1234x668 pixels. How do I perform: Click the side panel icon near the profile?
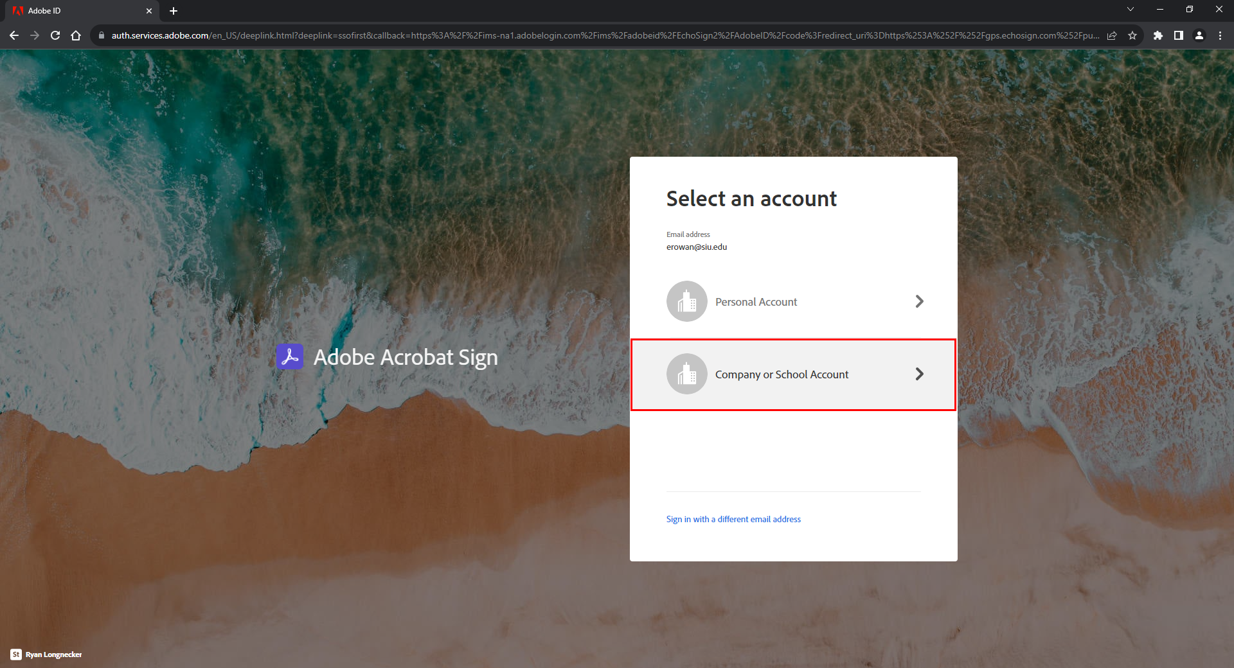coord(1179,35)
